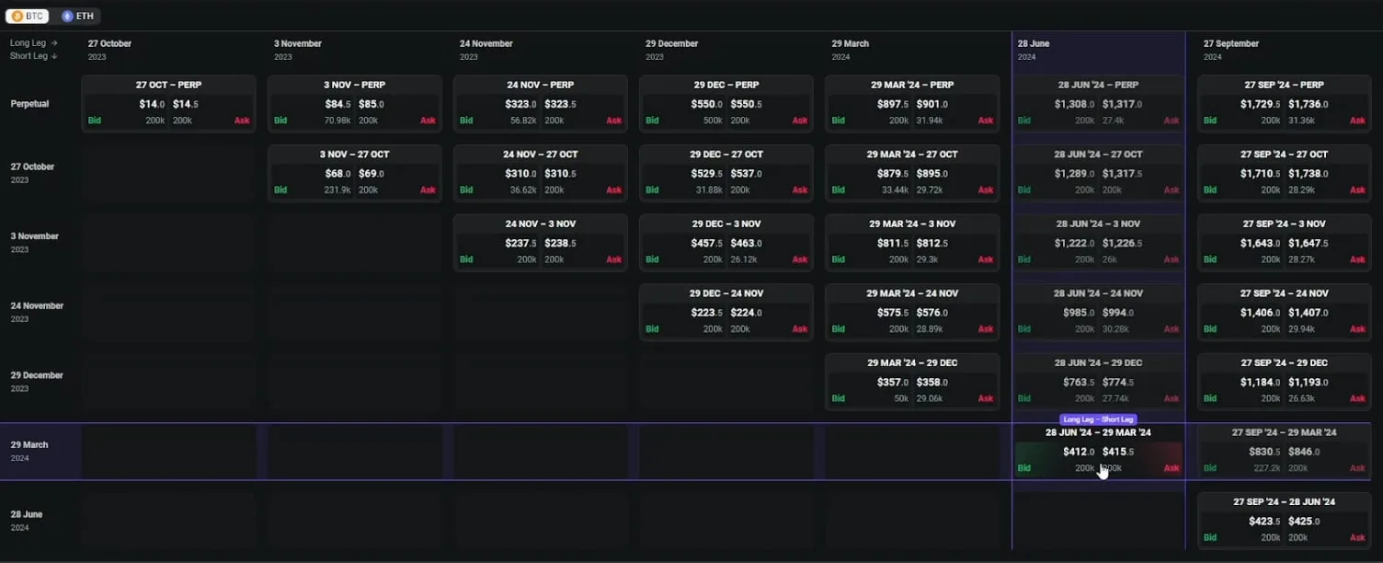Open the 27 SEP '24 – PERP card
Screen dimensions: 1383x563
[x=1285, y=104]
